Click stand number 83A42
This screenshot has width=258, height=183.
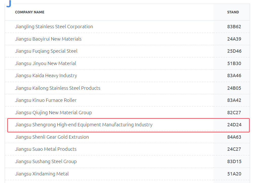click(x=234, y=100)
